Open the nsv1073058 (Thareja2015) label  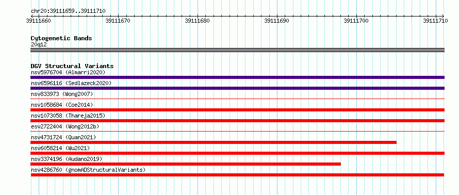tap(68, 116)
